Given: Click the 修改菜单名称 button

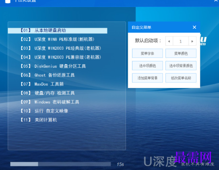Looking at the screenshot, I should pos(181,78).
